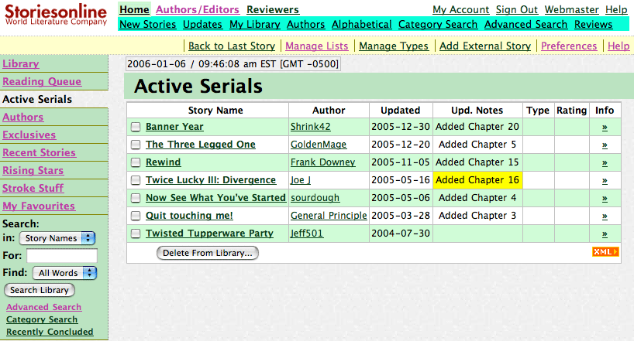Open info arrow for Twice Lucky III
This screenshot has width=634, height=341.
pyautogui.click(x=605, y=180)
